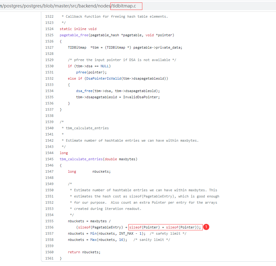Click 'sizeof(Pointer) + sizeof(Pointer)' expression
The width and height of the screenshot is (276, 266).
[x=163, y=227]
